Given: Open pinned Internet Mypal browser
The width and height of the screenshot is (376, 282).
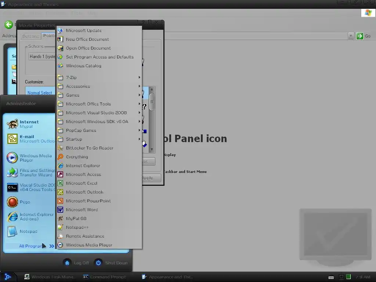Looking at the screenshot, I should pyautogui.click(x=30, y=124).
